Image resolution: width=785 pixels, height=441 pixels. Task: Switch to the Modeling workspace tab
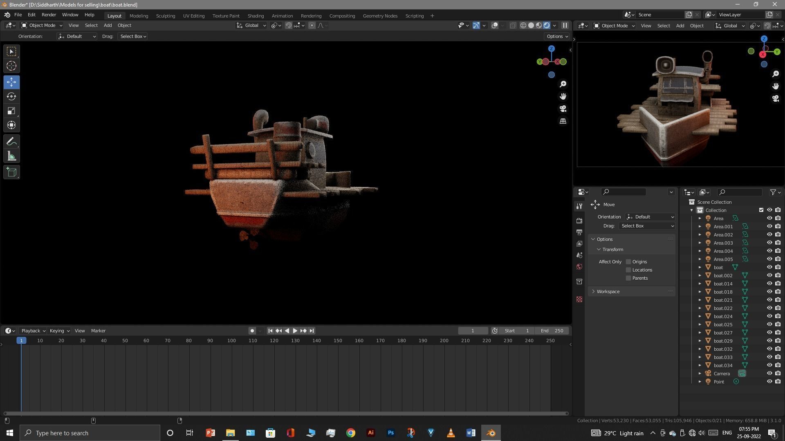click(x=139, y=16)
